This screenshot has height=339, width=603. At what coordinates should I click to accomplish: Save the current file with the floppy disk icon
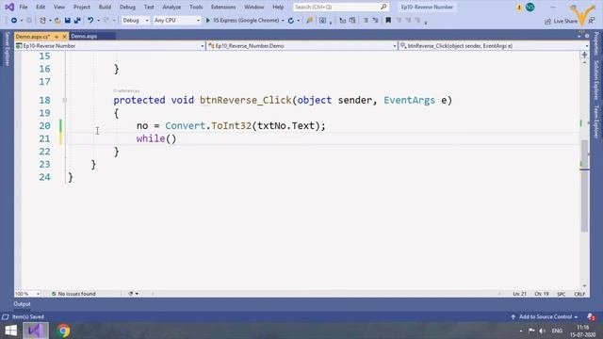click(x=67, y=21)
